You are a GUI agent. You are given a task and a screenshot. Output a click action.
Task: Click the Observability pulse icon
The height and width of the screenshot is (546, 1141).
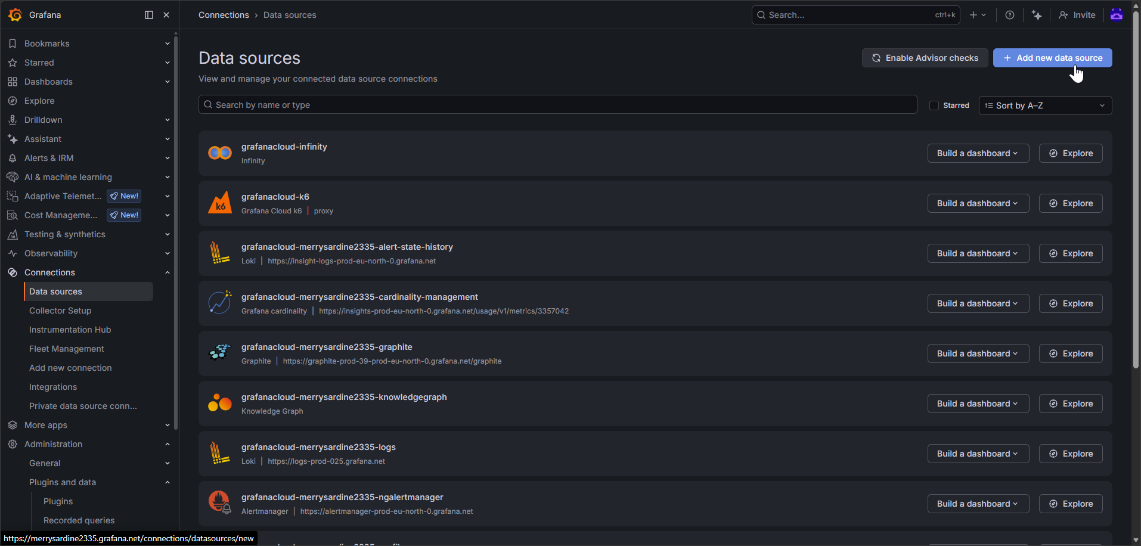[x=13, y=253]
